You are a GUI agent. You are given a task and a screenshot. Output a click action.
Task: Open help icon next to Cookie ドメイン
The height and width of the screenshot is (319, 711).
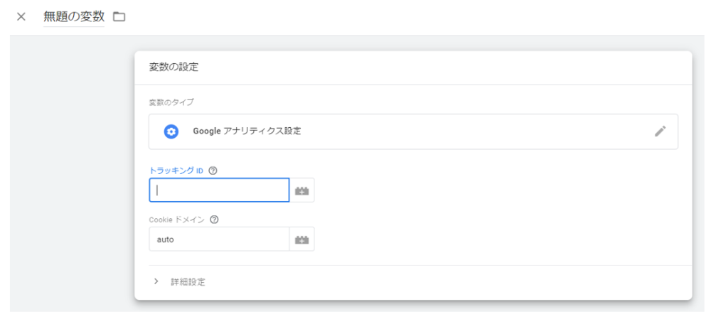pos(215,220)
